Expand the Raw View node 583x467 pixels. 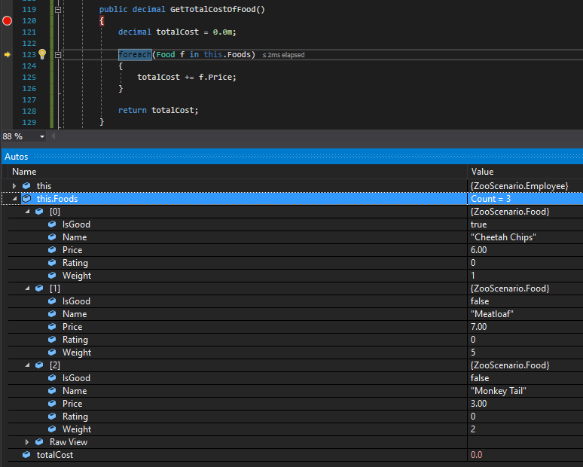[x=27, y=442]
